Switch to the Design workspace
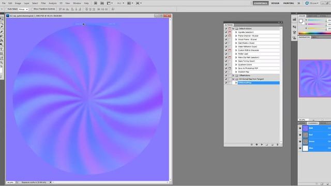The width and height of the screenshot is (331, 186). (275, 3)
